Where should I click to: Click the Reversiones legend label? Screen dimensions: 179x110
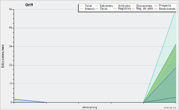tap(167, 9)
